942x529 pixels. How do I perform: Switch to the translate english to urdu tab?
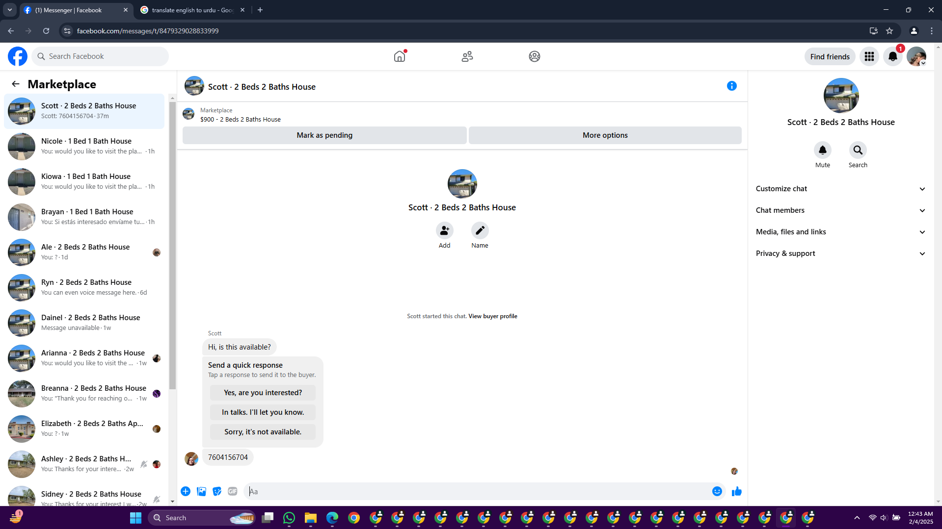coord(192,10)
